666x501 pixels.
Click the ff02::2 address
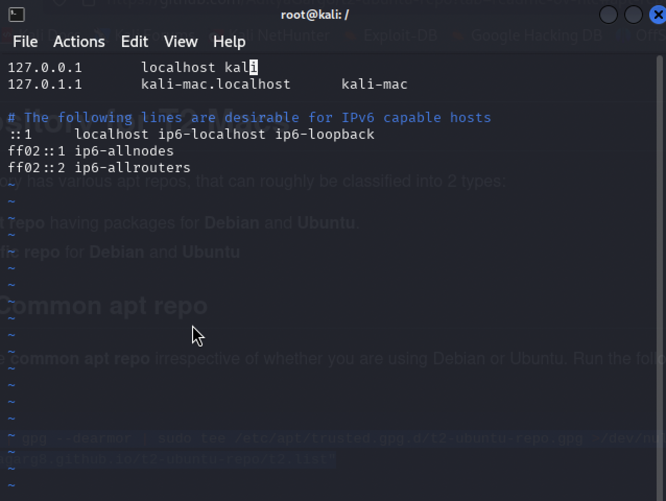click(x=37, y=168)
